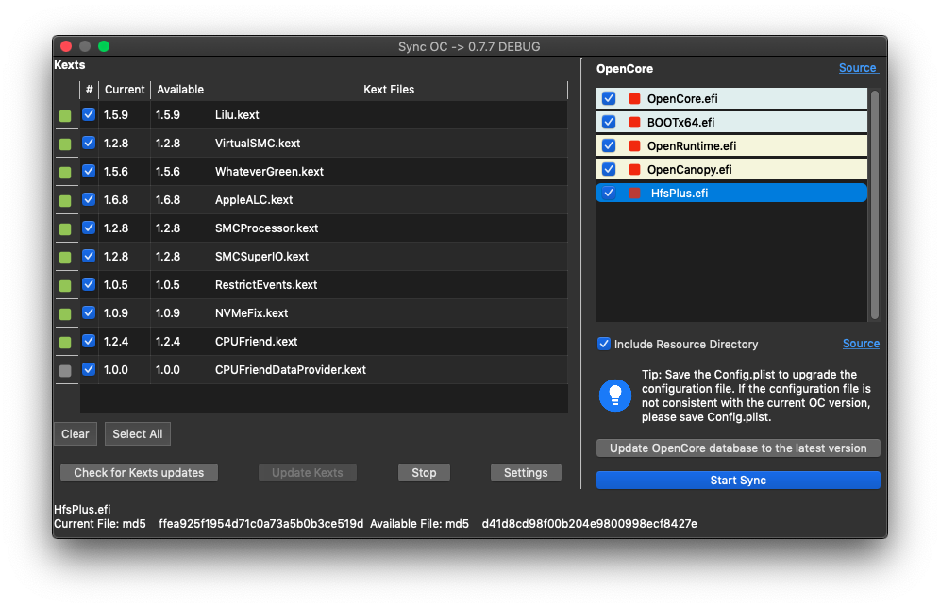
Task: Select the green status square for WhateverGreen.kext
Action: 65,172
